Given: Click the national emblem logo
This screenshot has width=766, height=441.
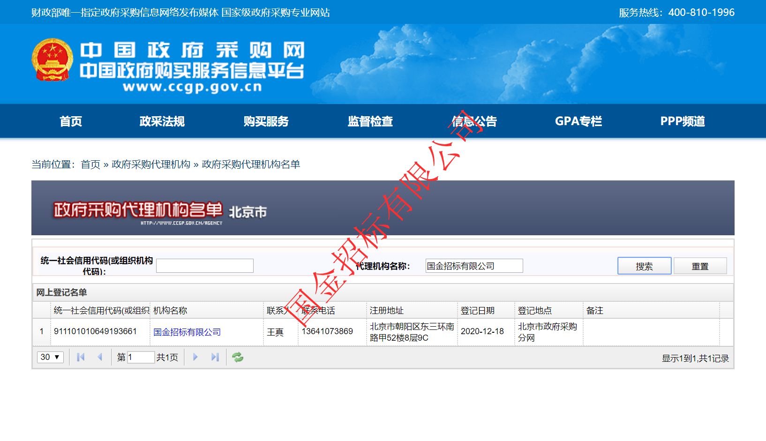Looking at the screenshot, I should 52,60.
